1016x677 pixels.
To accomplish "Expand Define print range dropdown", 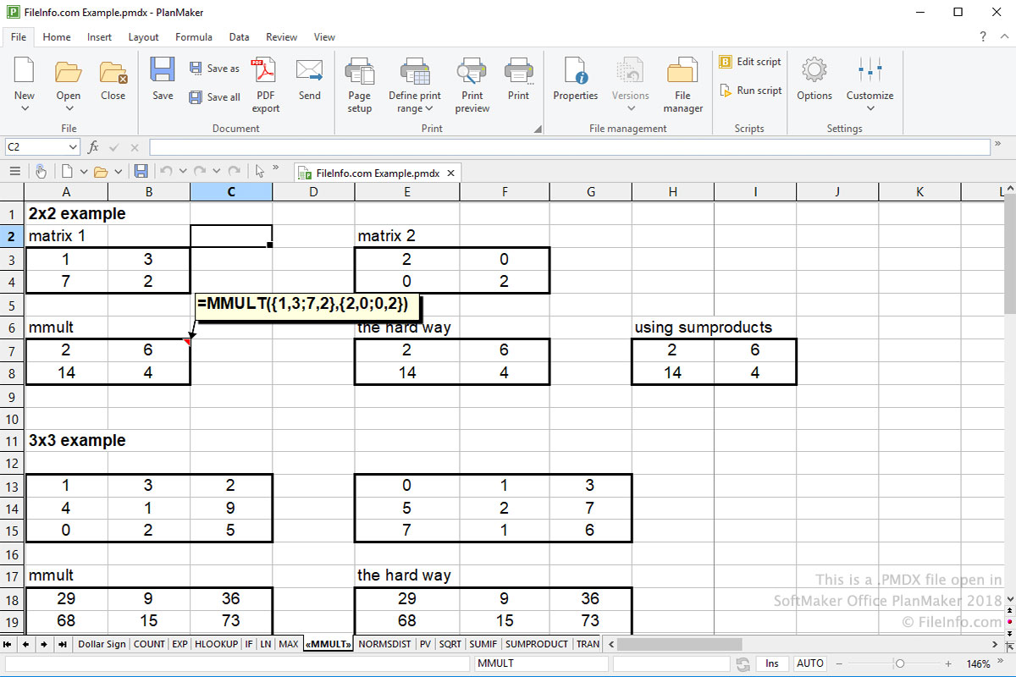I will coord(428,108).
